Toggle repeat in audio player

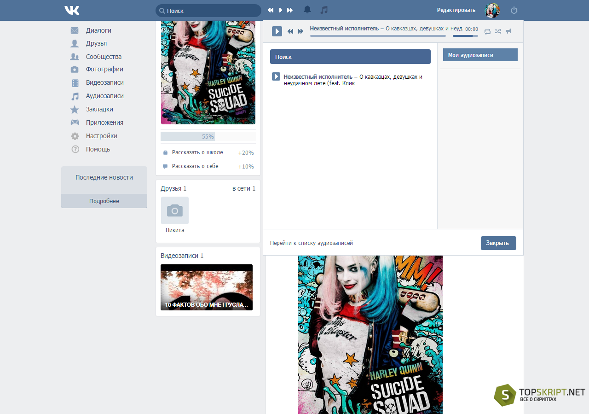tap(487, 31)
